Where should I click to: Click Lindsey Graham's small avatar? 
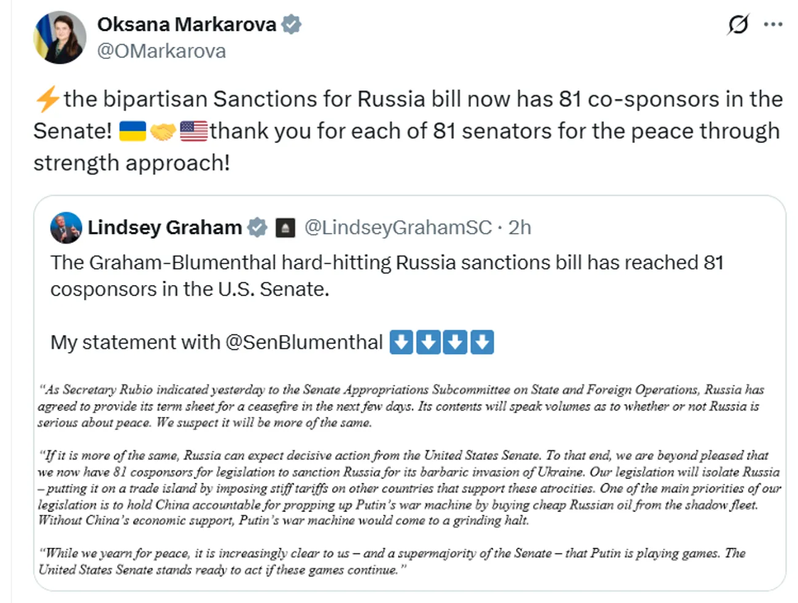click(x=66, y=228)
